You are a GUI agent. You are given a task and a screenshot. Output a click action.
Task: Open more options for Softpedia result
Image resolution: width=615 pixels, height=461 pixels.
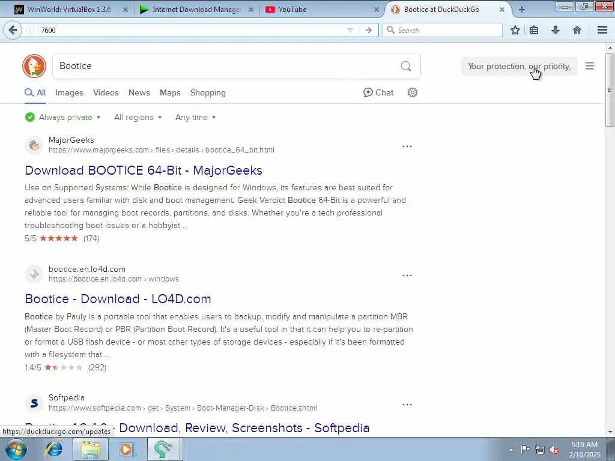tap(407, 404)
